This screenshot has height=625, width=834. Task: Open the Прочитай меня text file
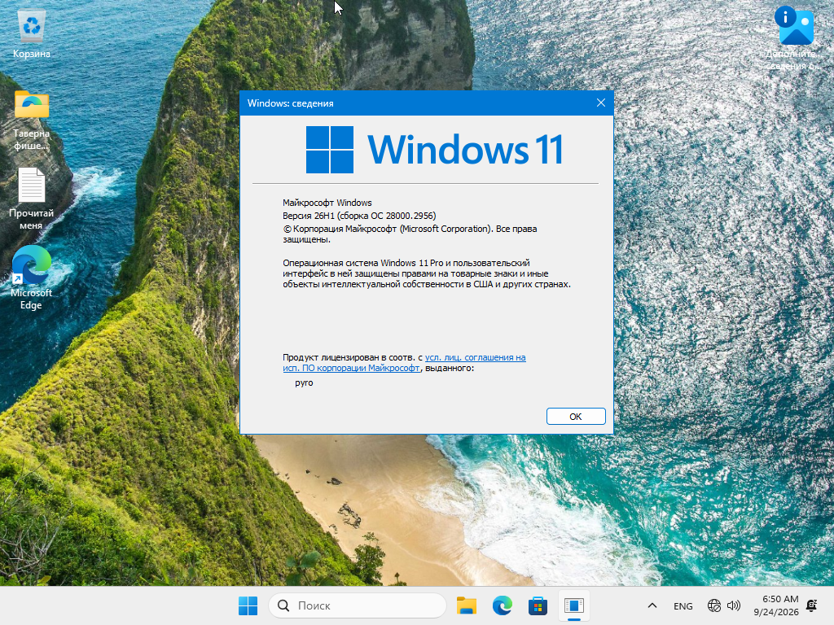point(32,199)
